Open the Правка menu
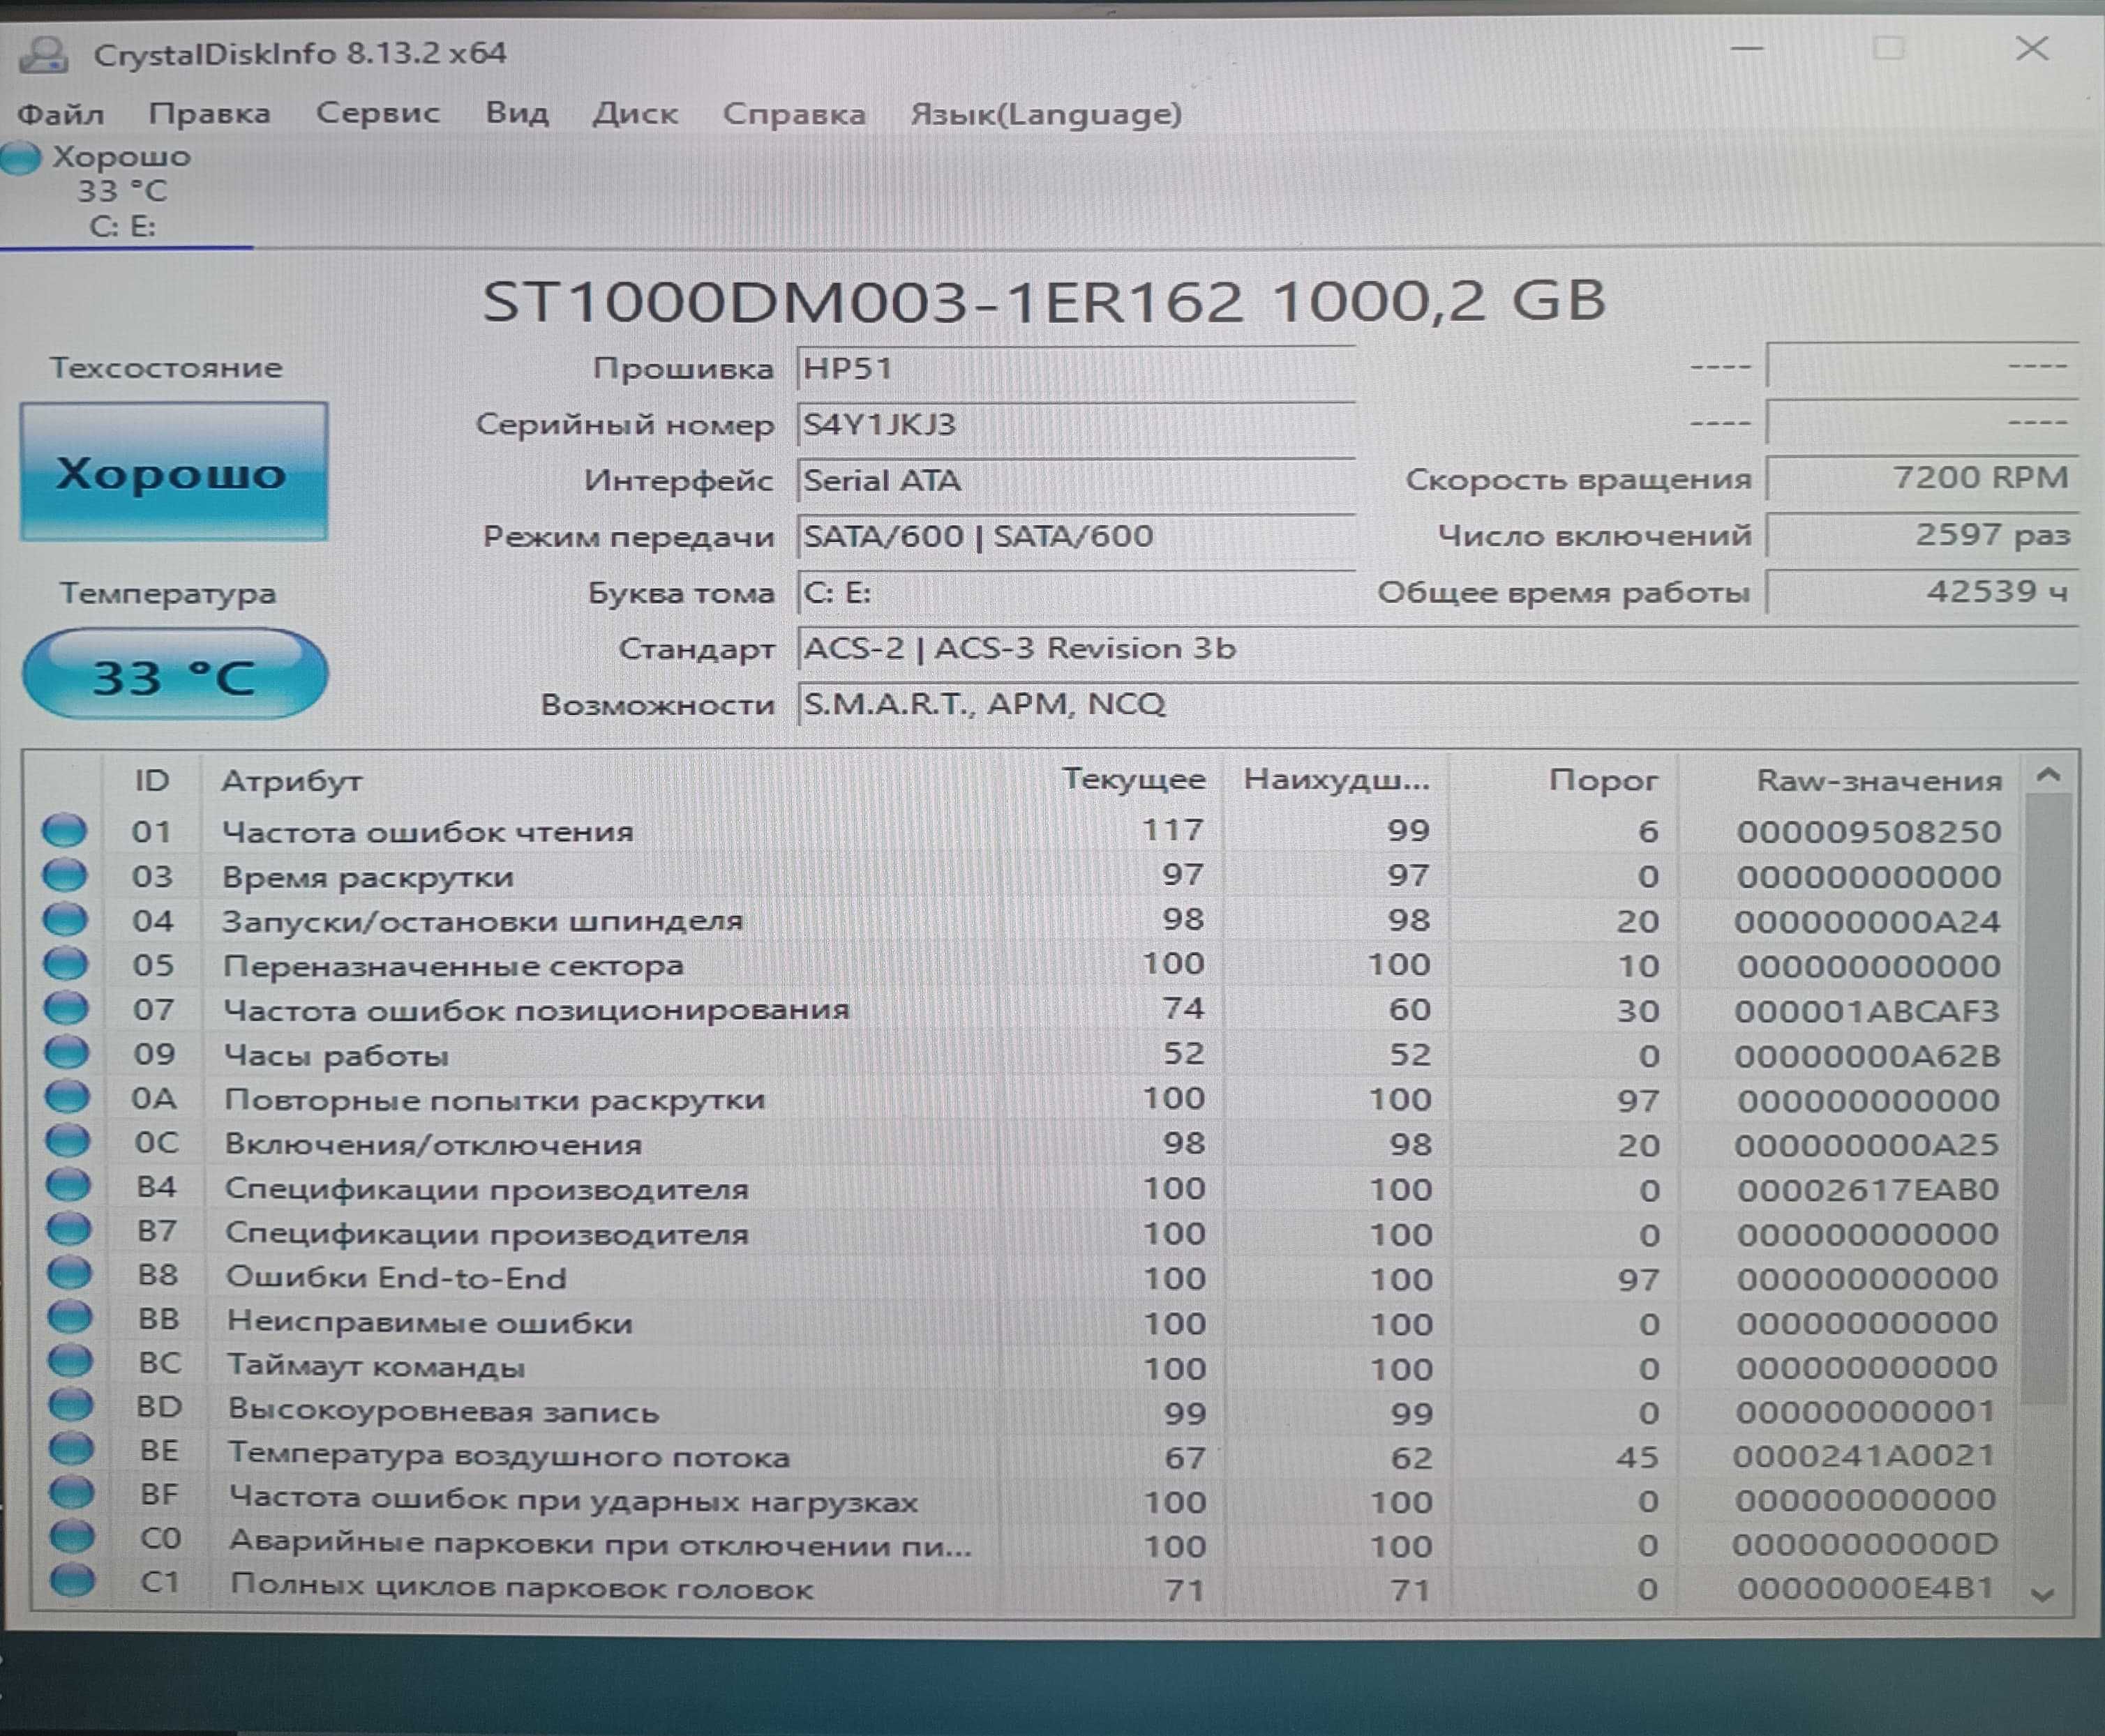 209,114
